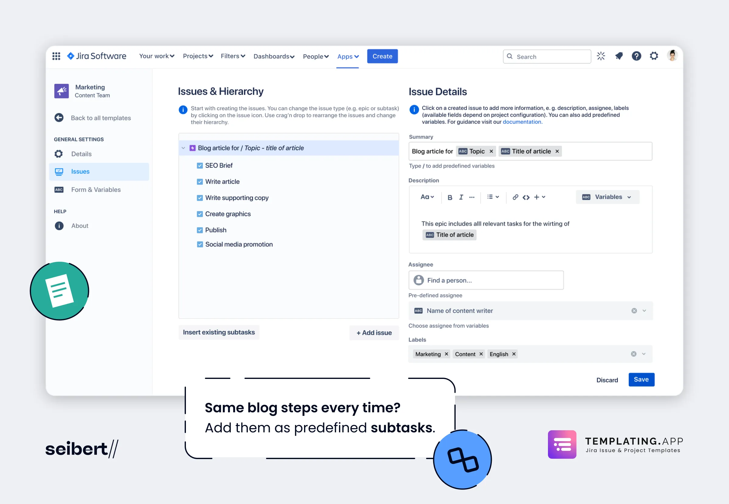Click the Publish checkbox icon

coord(200,230)
